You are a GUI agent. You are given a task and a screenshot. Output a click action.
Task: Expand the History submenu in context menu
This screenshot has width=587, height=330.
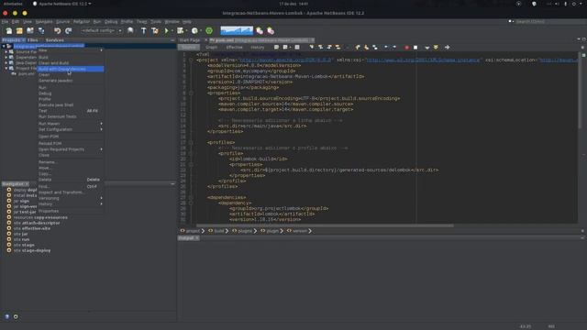(71, 203)
